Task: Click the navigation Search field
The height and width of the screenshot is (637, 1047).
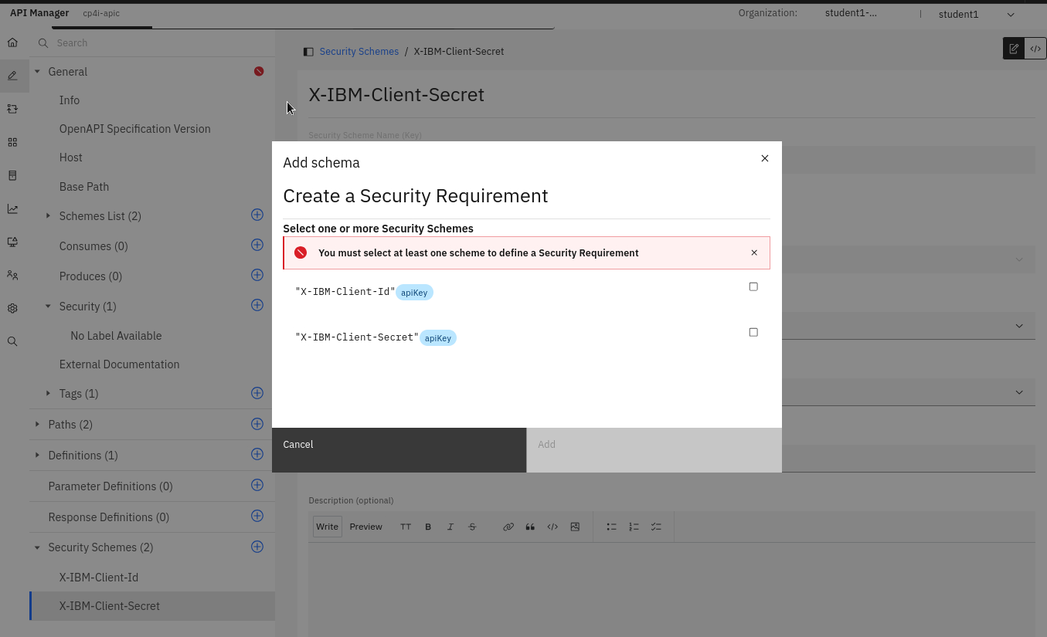Action: pos(155,43)
